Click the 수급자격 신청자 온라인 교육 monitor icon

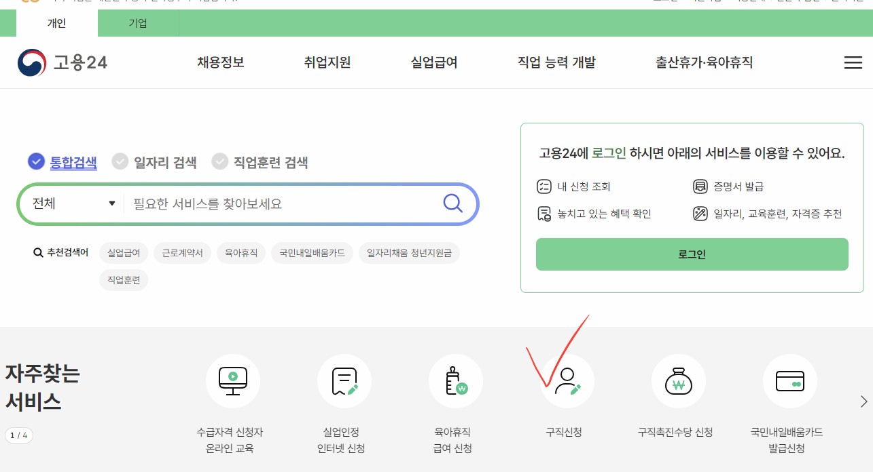233,380
